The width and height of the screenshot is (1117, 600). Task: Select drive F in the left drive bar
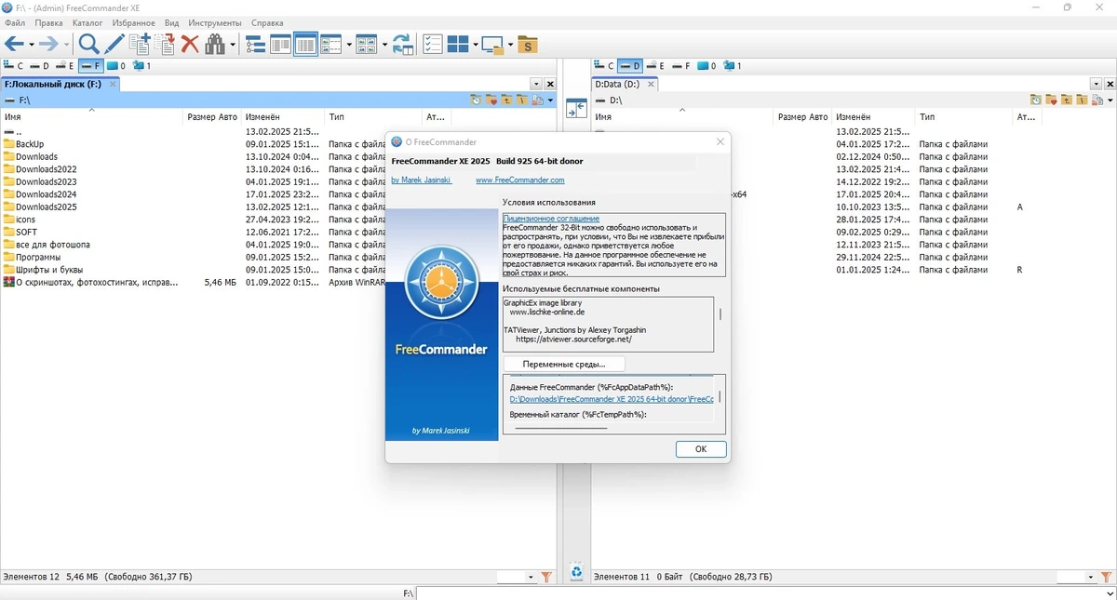click(90, 66)
